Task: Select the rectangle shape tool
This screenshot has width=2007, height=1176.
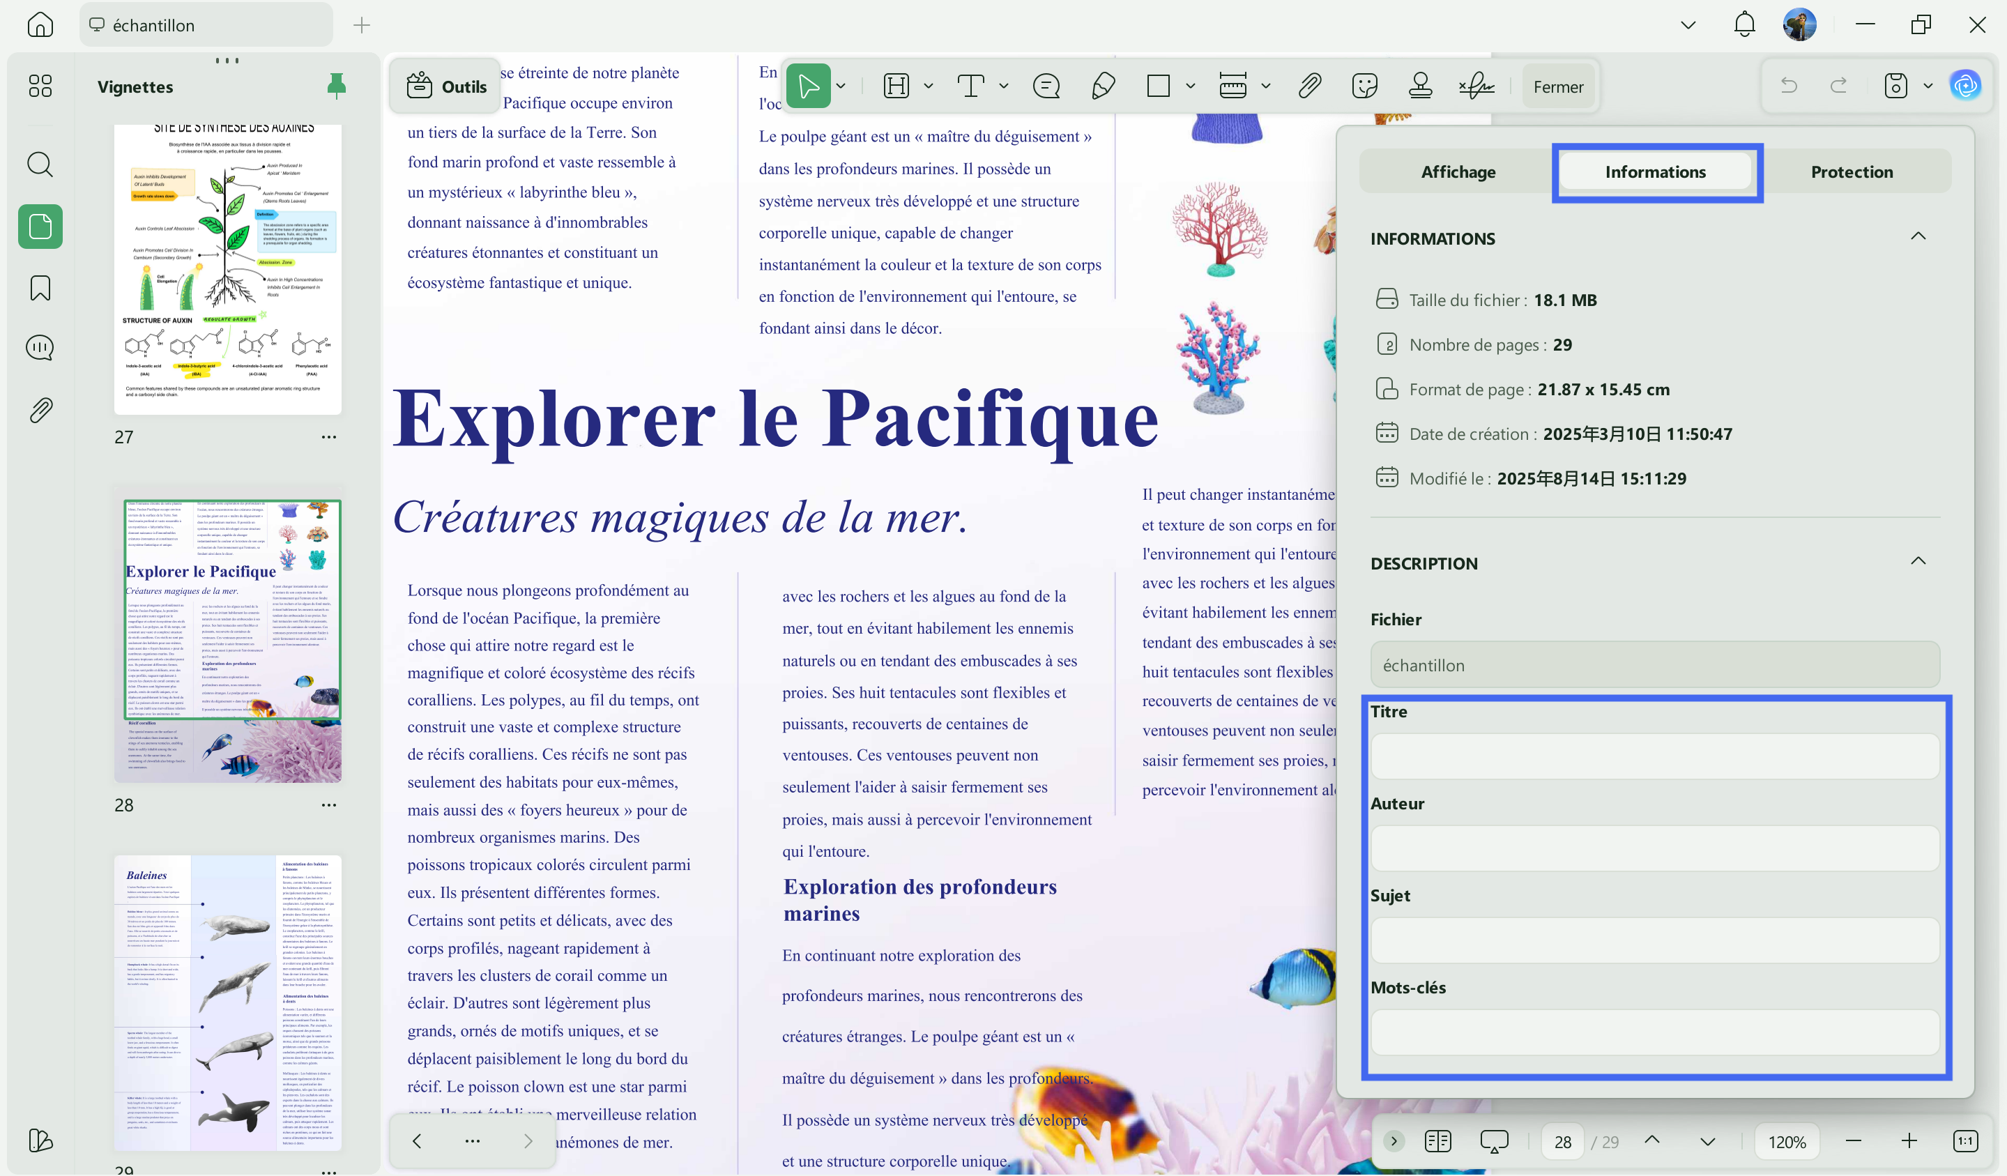Action: click(1158, 86)
